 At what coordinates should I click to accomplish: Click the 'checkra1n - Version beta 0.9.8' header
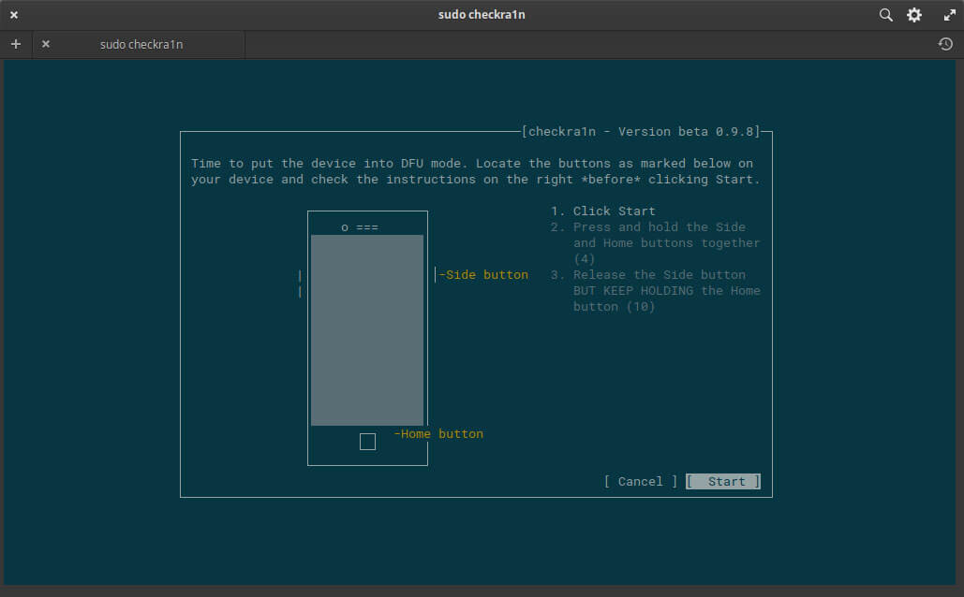tap(643, 132)
